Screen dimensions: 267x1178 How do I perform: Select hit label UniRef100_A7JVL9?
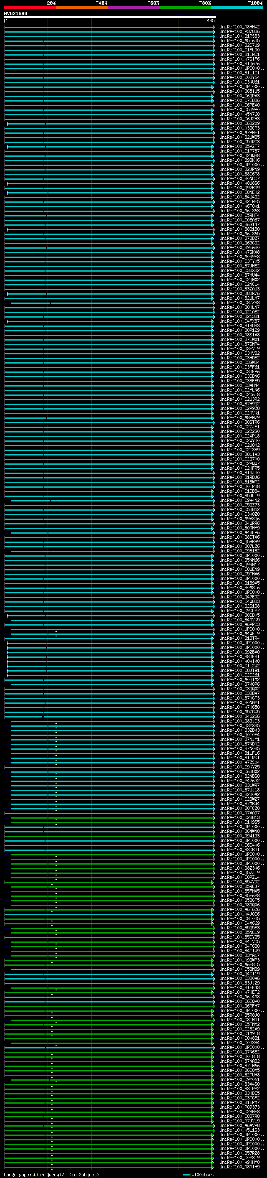tap(239, 1120)
